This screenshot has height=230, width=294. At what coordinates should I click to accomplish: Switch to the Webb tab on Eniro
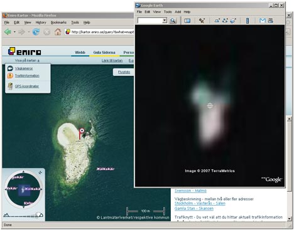point(80,53)
